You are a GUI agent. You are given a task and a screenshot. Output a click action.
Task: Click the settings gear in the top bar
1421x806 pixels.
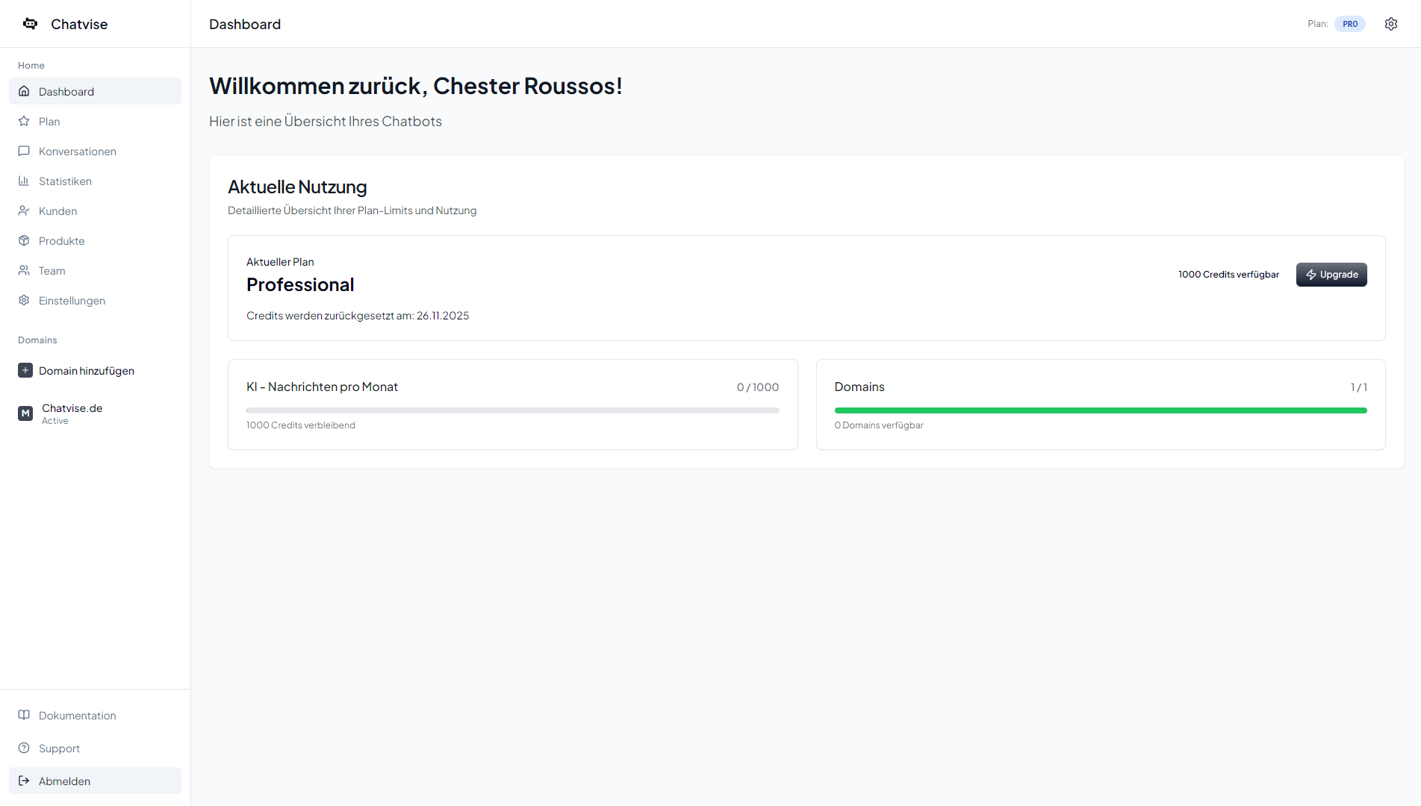[x=1390, y=23]
